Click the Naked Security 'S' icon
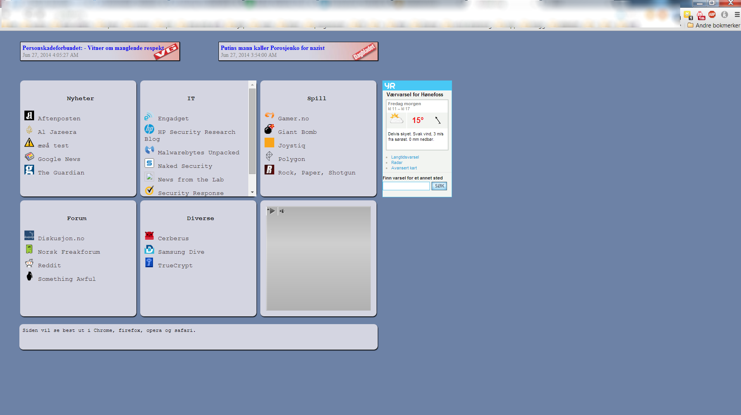This screenshot has height=415, width=741. tap(149, 163)
